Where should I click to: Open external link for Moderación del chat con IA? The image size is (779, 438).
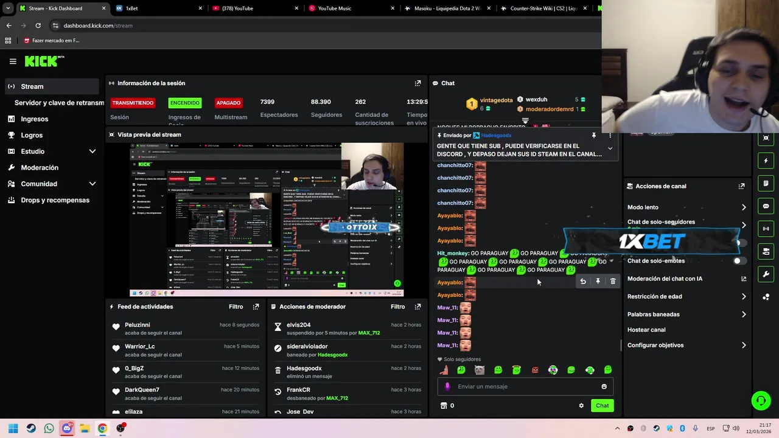(x=743, y=279)
